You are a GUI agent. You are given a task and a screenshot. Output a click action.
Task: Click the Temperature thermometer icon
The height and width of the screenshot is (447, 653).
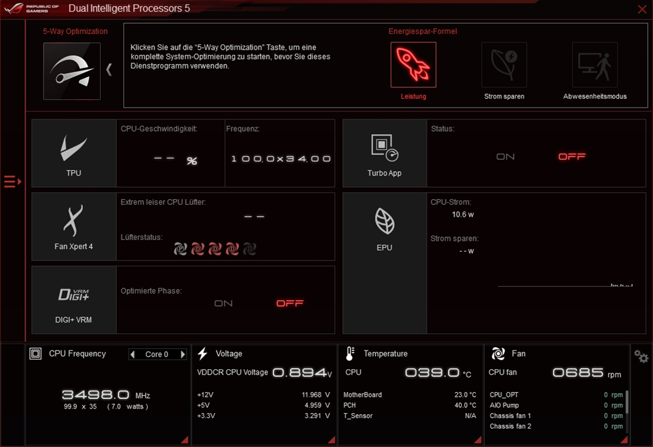350,353
